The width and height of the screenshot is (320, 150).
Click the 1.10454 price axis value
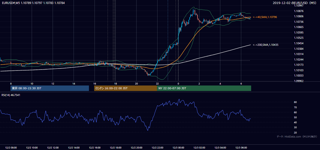point(299,43)
